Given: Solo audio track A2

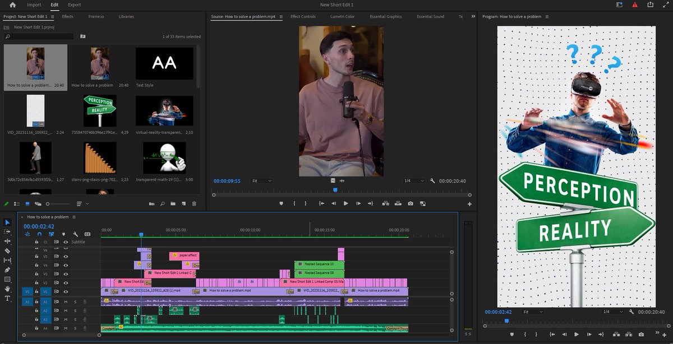Looking at the screenshot, I should click(75, 310).
